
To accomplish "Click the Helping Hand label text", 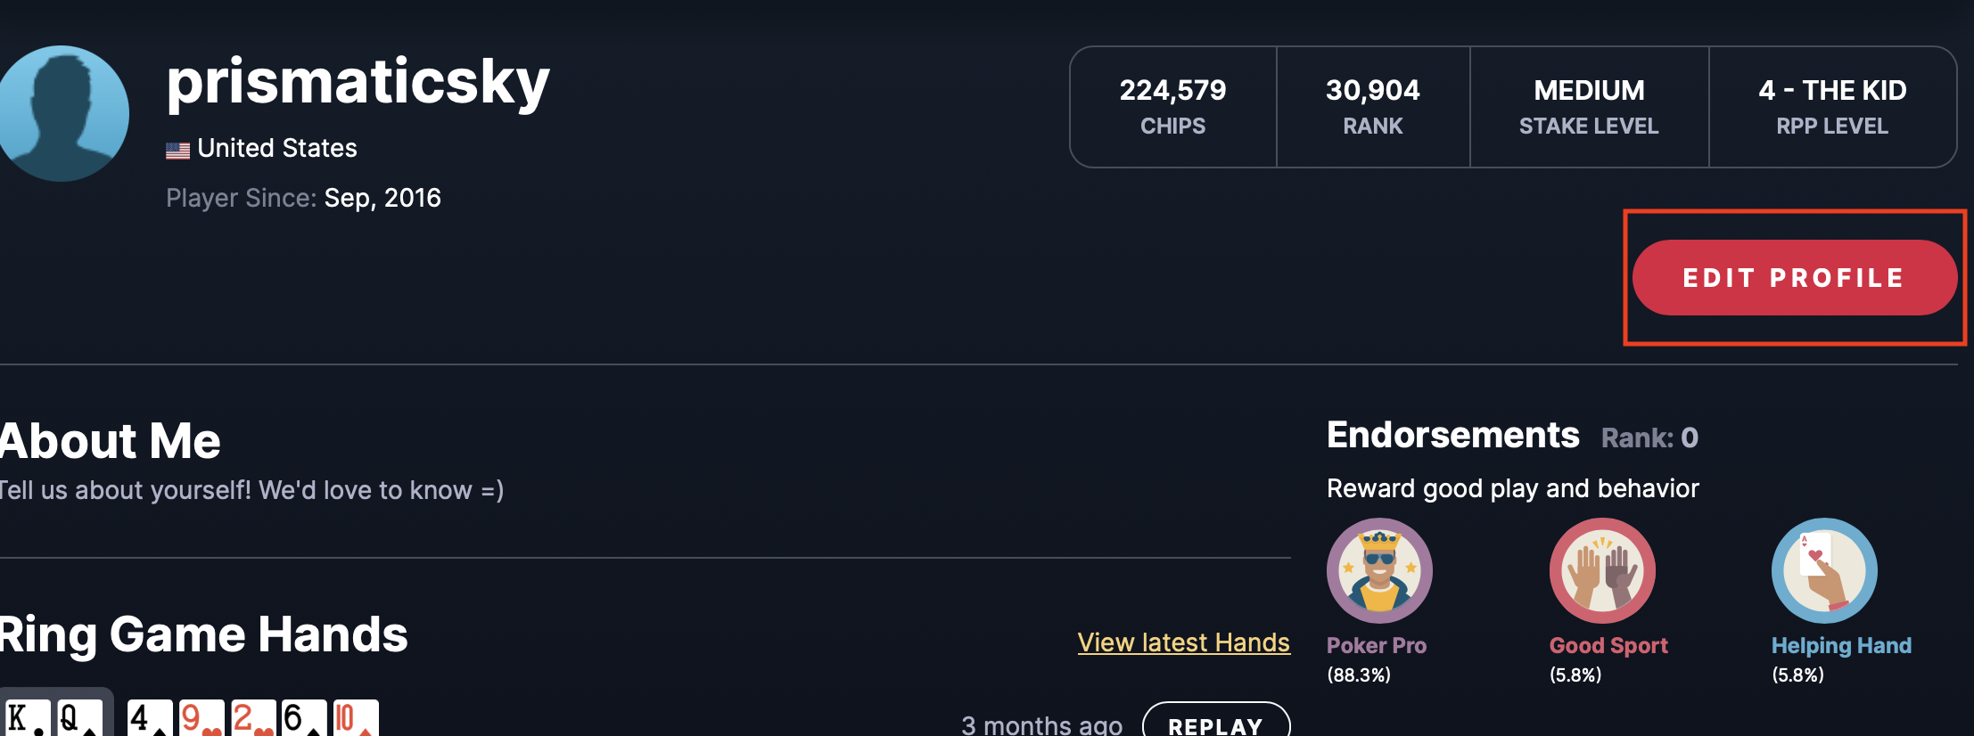I will coord(1841,645).
